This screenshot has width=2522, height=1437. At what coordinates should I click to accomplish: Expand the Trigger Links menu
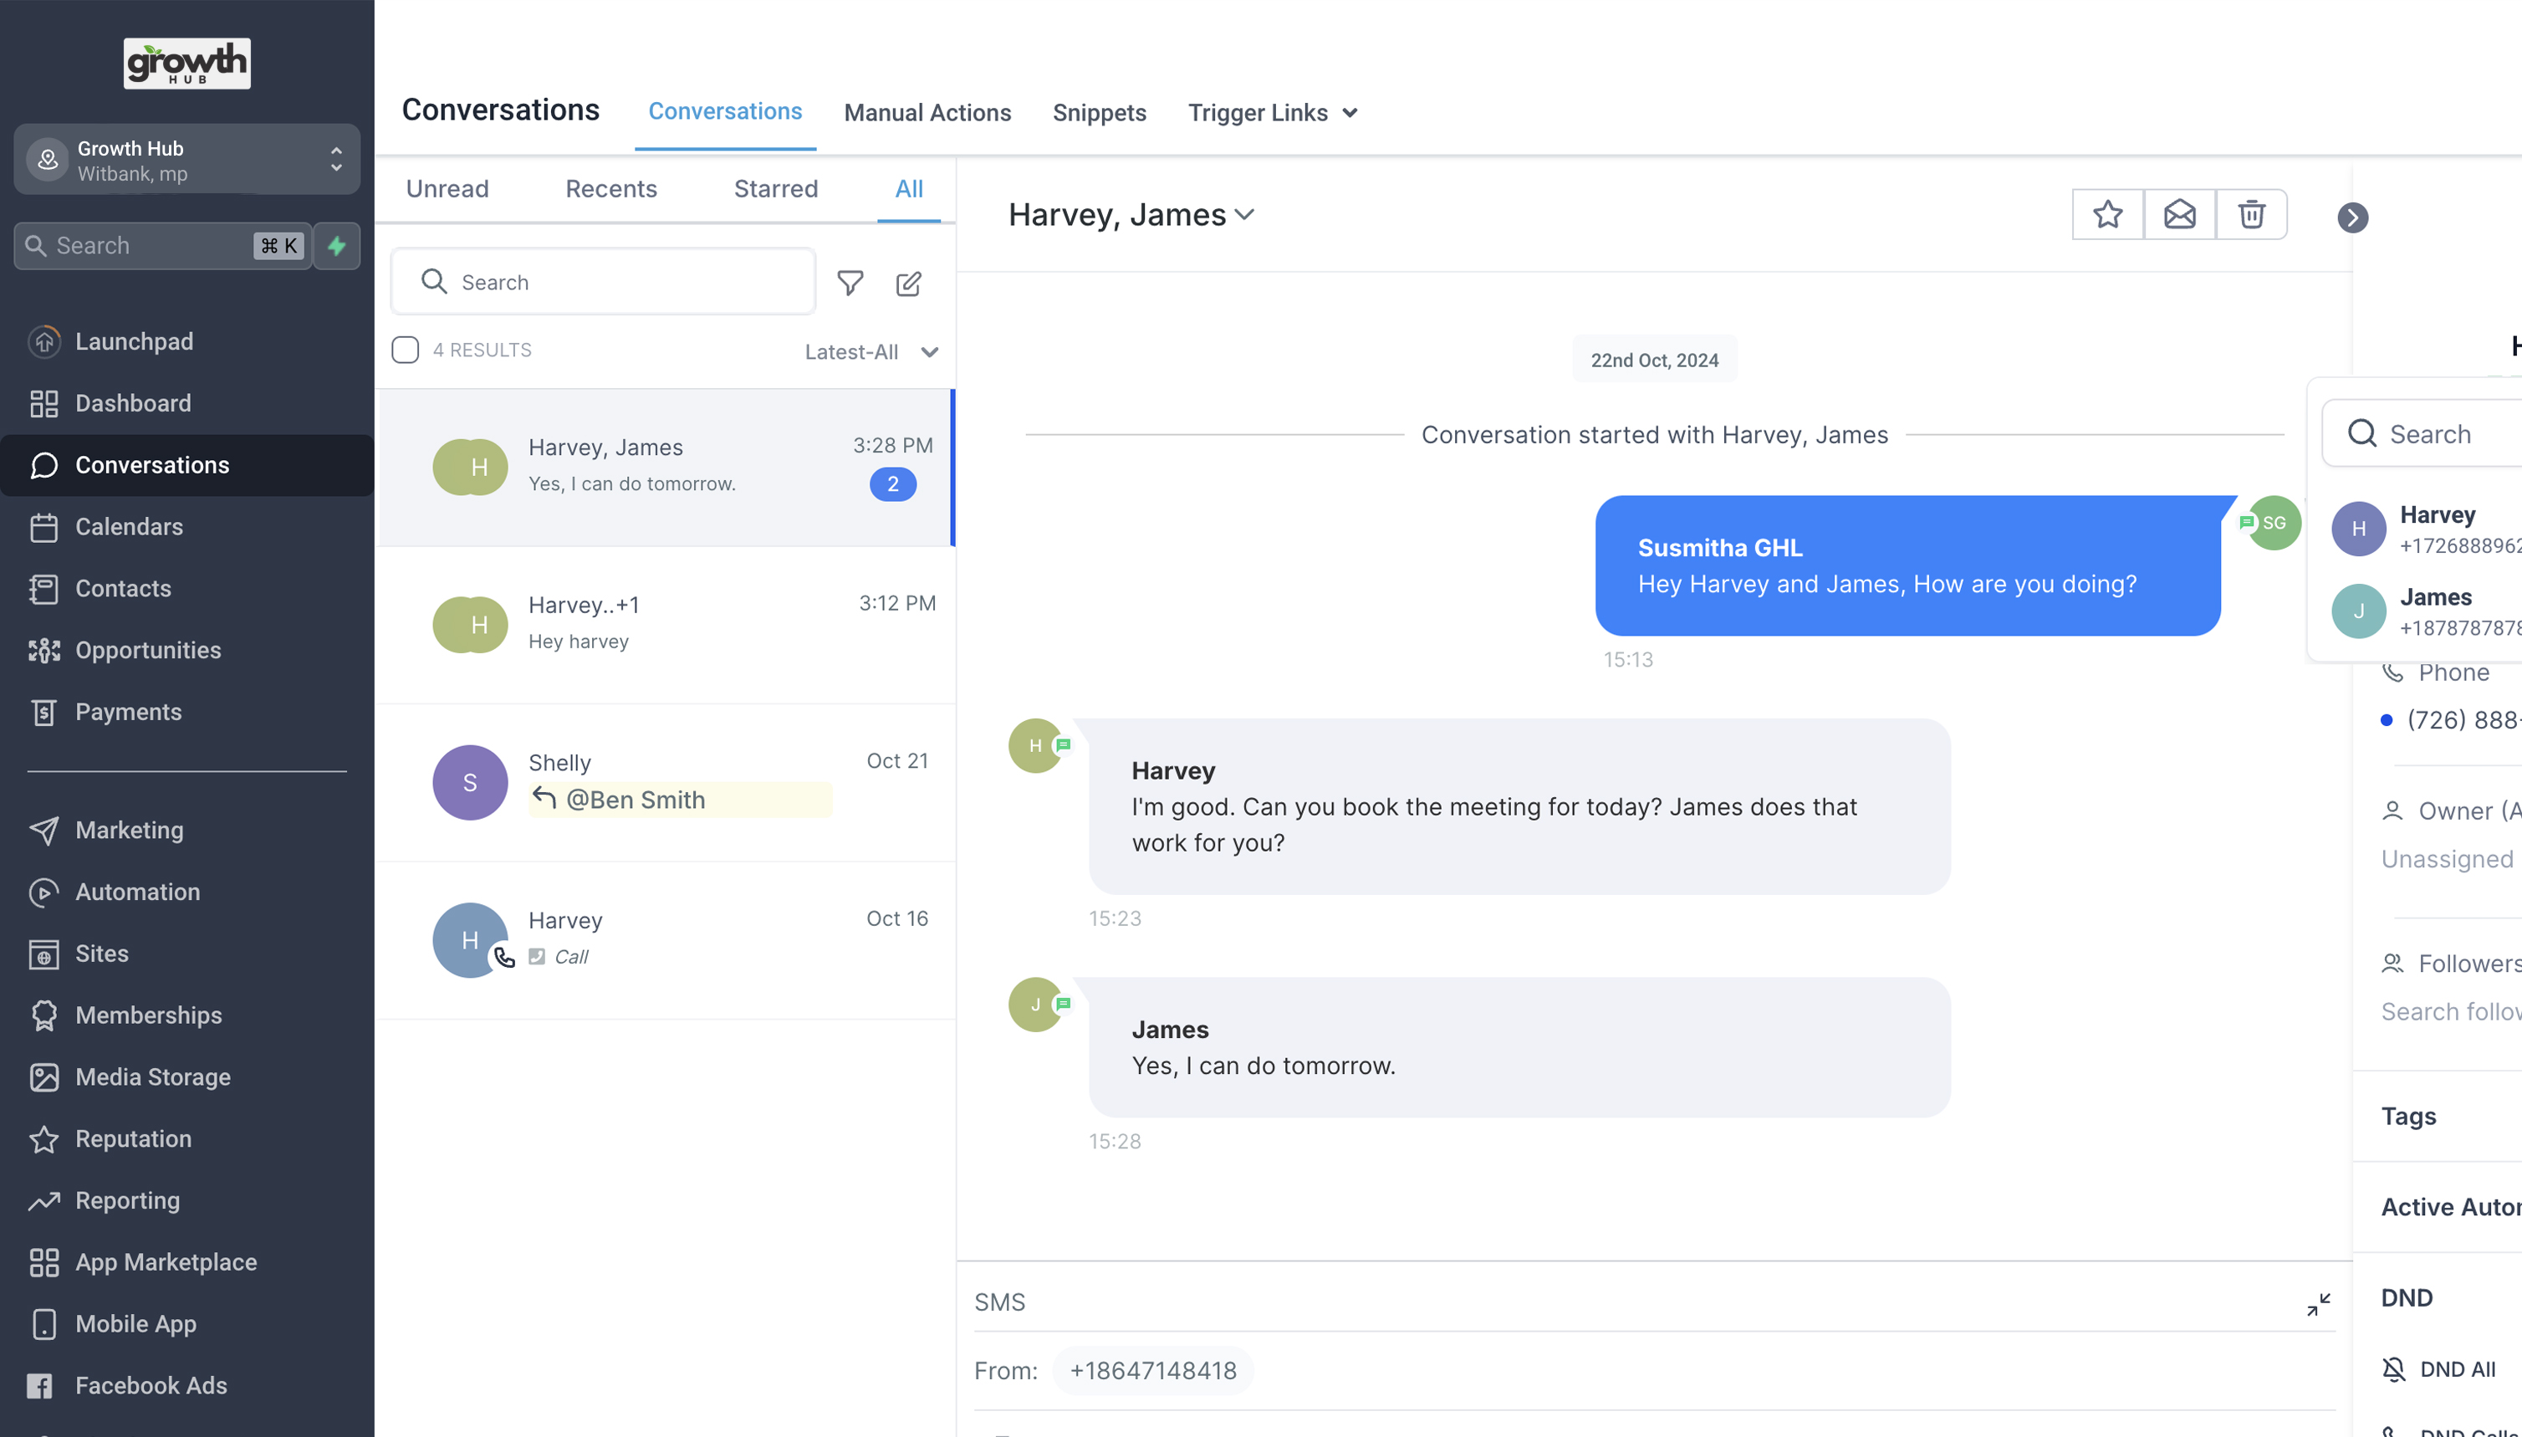tap(1272, 113)
